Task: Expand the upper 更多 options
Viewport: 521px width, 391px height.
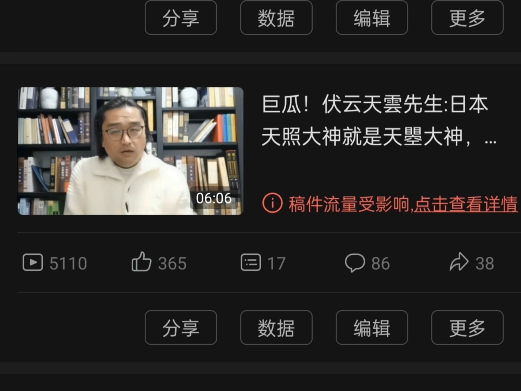Action: (467, 17)
